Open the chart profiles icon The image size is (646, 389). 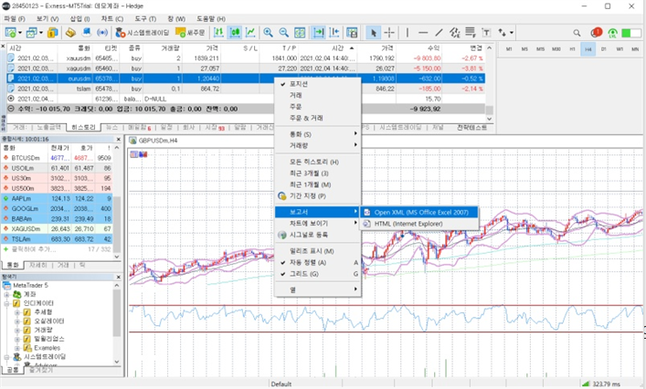pos(31,33)
